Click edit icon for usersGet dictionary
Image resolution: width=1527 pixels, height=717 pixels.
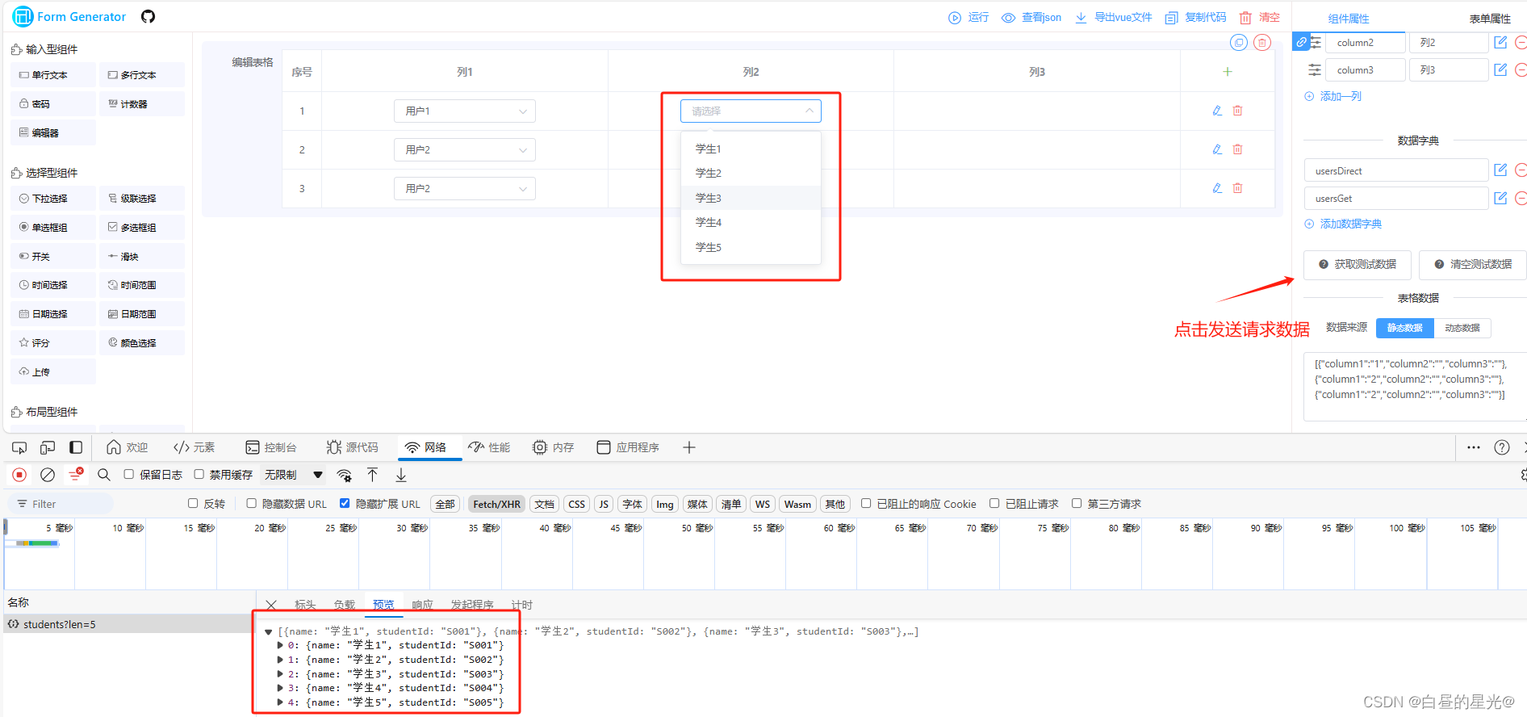point(1500,198)
